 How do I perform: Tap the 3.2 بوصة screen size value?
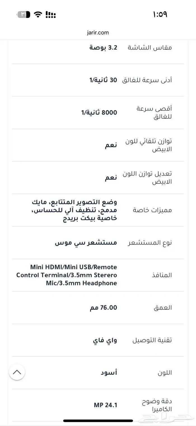pos(103,47)
